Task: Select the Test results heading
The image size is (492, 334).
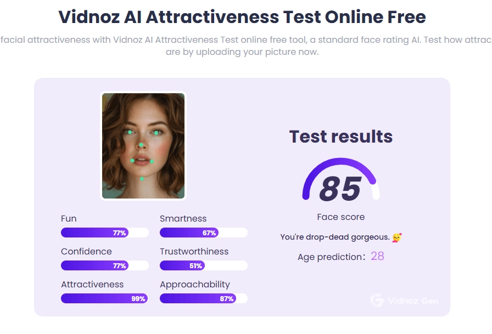Action: (340, 137)
